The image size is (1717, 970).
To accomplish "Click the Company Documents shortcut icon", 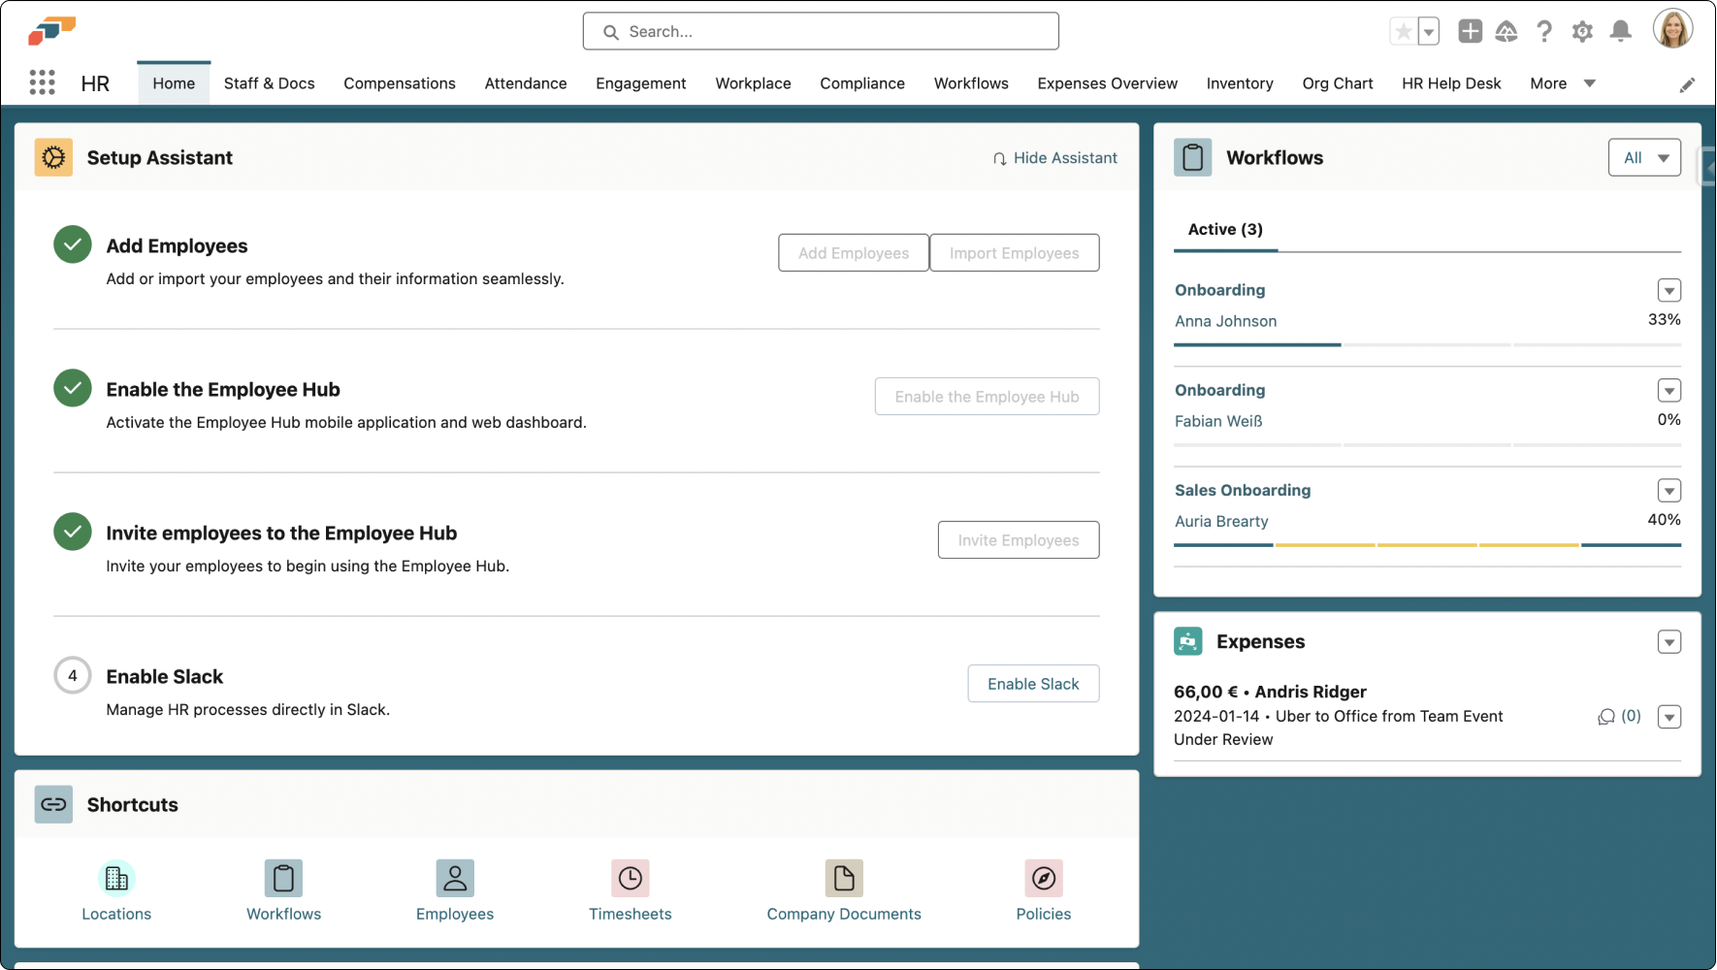I will [x=843, y=879].
